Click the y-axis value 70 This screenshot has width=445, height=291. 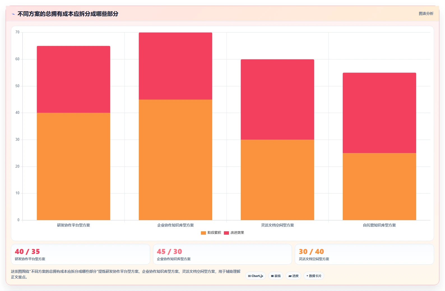(x=17, y=32)
